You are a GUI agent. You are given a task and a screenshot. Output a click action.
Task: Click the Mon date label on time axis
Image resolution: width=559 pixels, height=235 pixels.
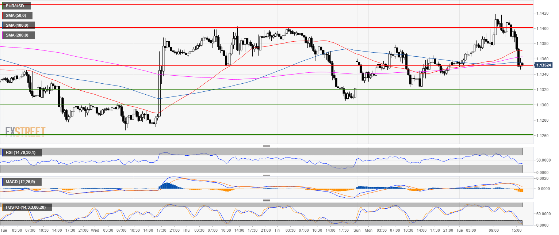pos(369,231)
